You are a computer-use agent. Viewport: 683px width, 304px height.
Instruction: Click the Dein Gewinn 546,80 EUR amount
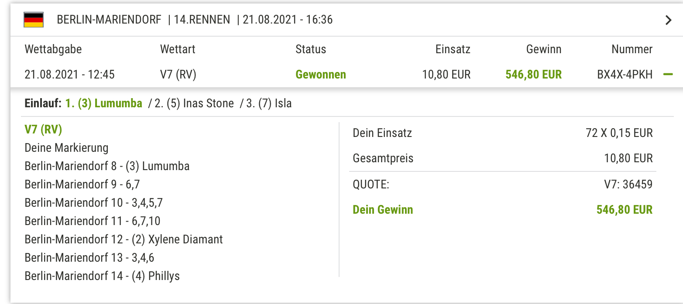(625, 210)
